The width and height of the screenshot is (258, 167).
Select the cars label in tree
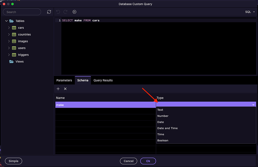point(21,28)
